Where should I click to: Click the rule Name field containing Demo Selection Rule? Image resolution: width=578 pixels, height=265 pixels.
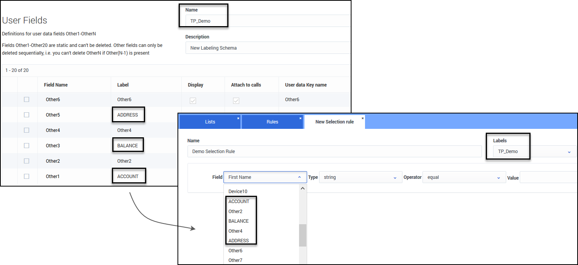click(334, 152)
